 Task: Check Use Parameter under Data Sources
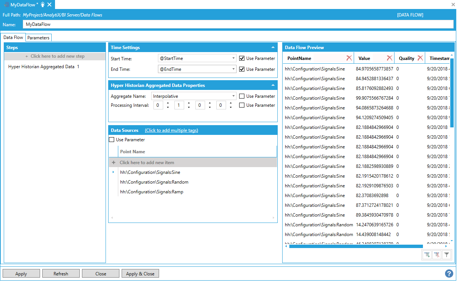click(112, 140)
